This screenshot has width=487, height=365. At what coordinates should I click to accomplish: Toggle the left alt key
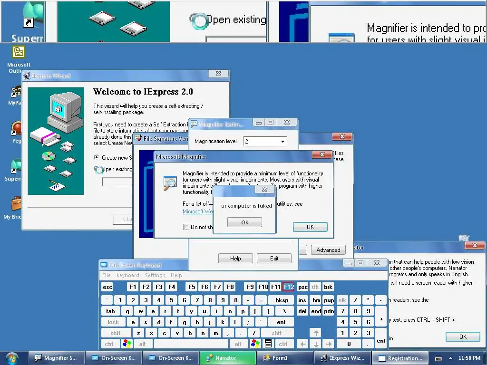coord(142,344)
